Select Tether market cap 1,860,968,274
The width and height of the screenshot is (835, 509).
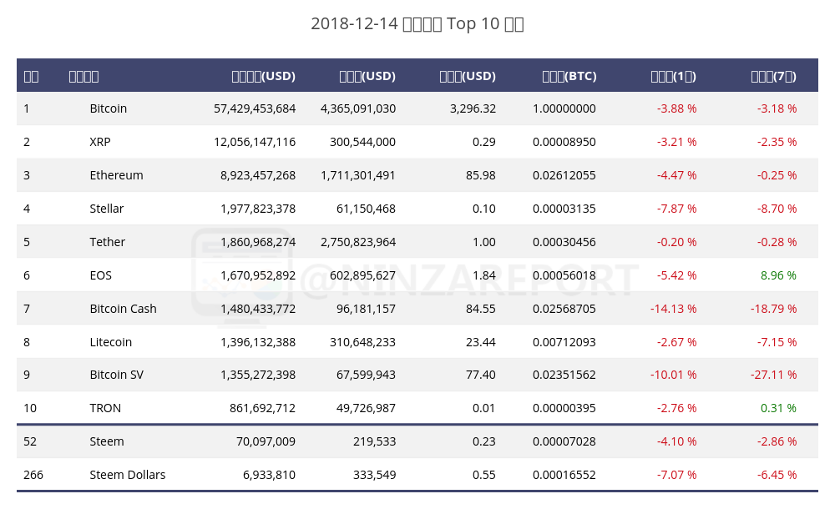tap(258, 242)
